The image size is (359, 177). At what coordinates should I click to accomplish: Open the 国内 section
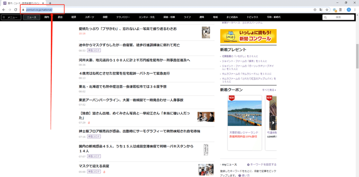(x=47, y=17)
